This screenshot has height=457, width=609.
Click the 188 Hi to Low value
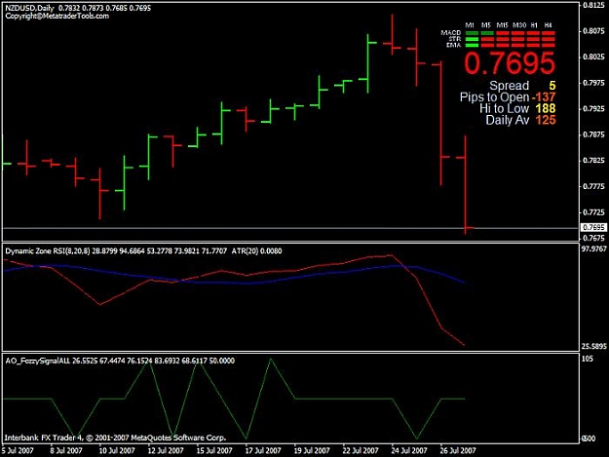(x=546, y=108)
